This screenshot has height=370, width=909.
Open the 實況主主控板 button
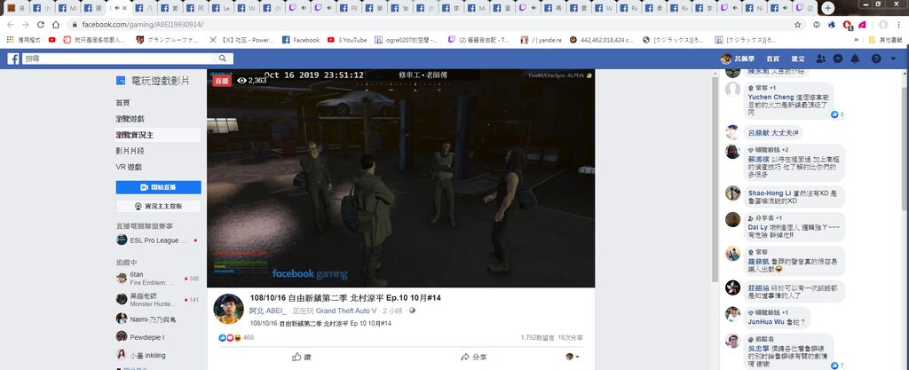158,206
